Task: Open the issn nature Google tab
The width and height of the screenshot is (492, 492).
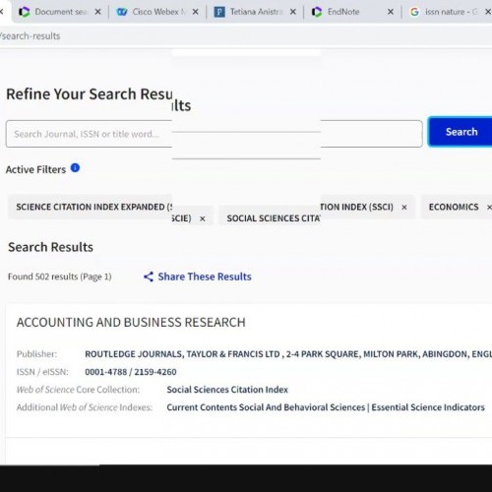Action: coord(448,12)
